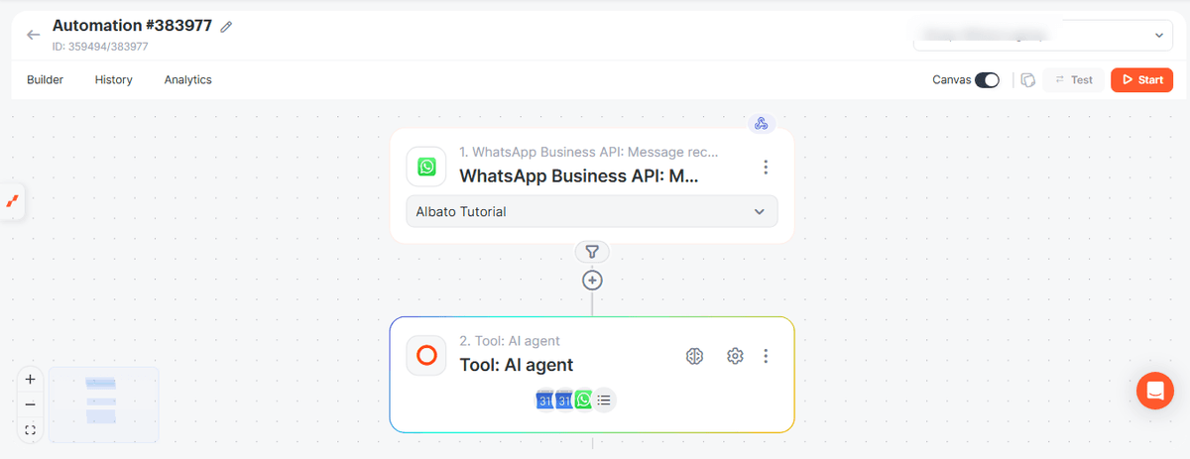Go back using the arrow beside Automation title
This screenshot has width=1190, height=459.
coord(34,35)
